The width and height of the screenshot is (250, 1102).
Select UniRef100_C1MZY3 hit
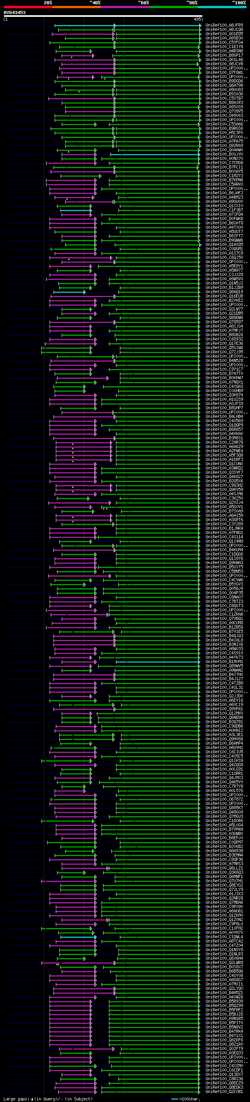tap(224, 176)
